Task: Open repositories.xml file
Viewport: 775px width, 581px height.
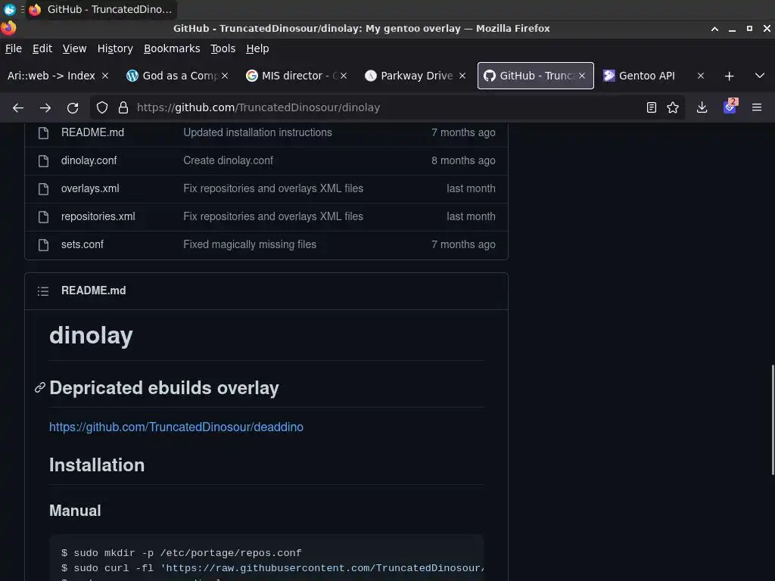Action: [98, 216]
